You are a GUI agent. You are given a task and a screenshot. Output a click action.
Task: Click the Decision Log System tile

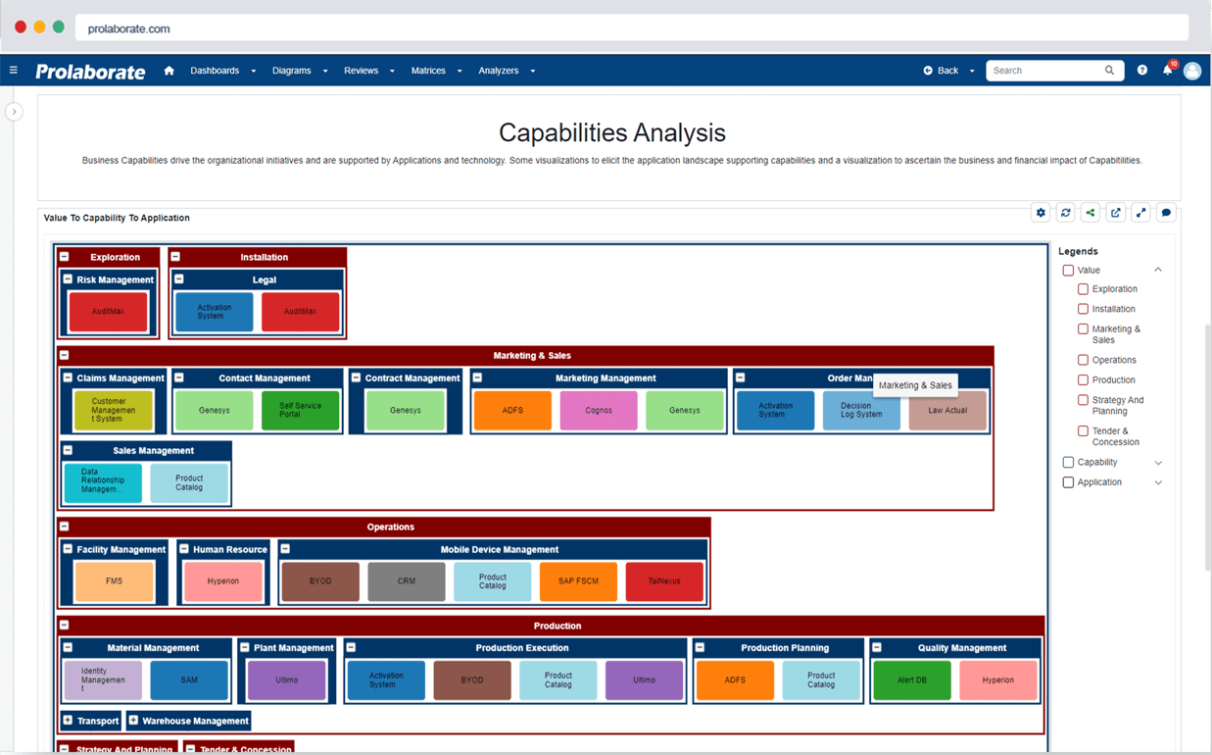pos(861,411)
